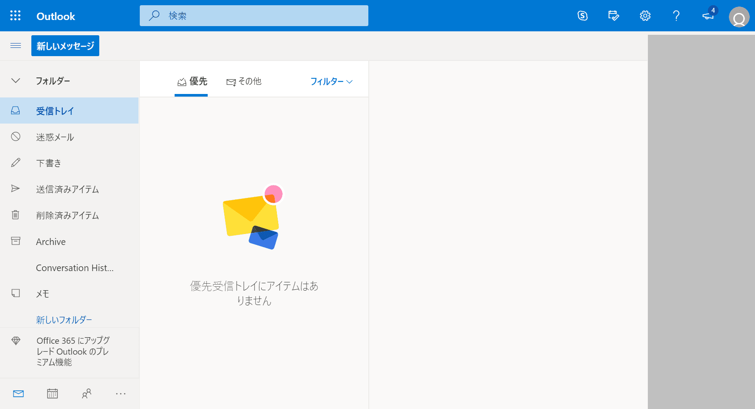This screenshot has width=755, height=409.
Task: Open the what's new megaphone notifications
Action: (708, 16)
